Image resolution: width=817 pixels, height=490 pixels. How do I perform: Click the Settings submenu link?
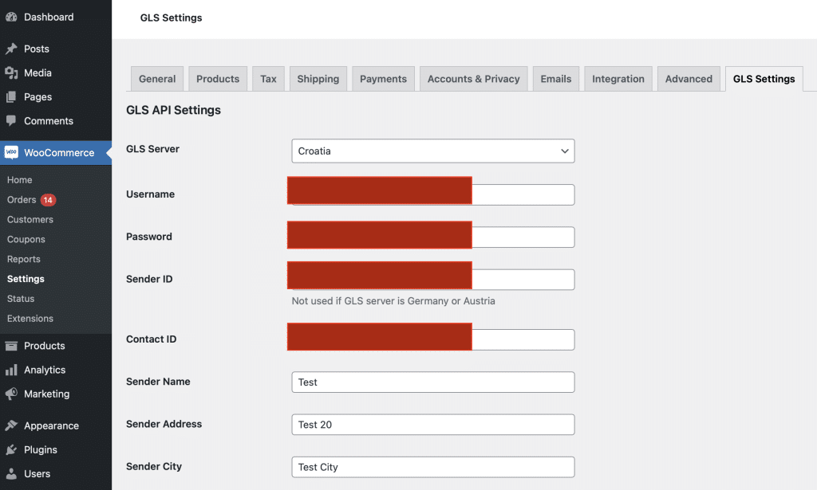pyautogui.click(x=26, y=279)
